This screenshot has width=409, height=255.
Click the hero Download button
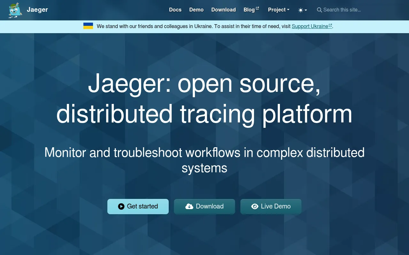(x=204, y=207)
